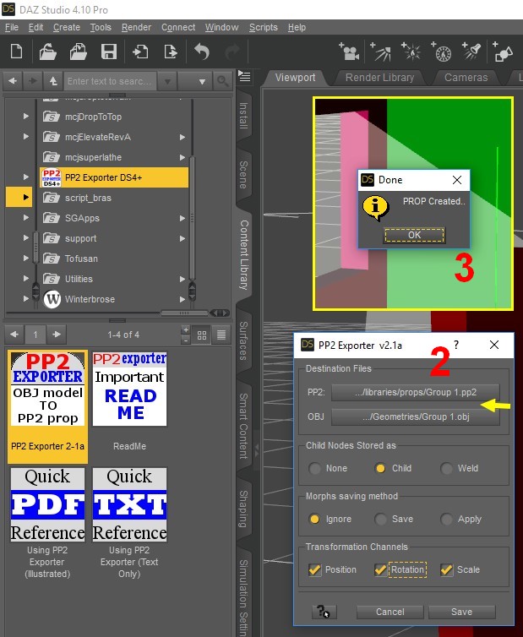This screenshot has height=637, width=523.
Task: Open the Surfaces side tab
Action: tap(243, 340)
